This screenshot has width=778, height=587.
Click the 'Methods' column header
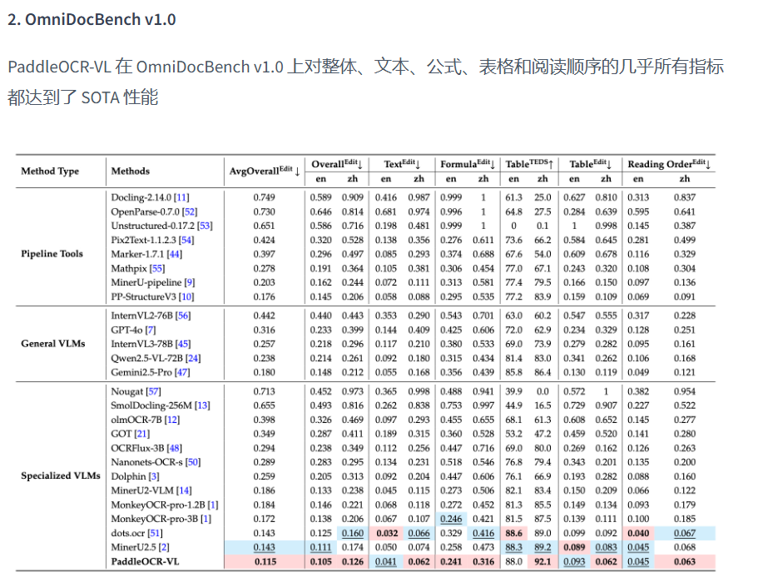pyautogui.click(x=130, y=171)
